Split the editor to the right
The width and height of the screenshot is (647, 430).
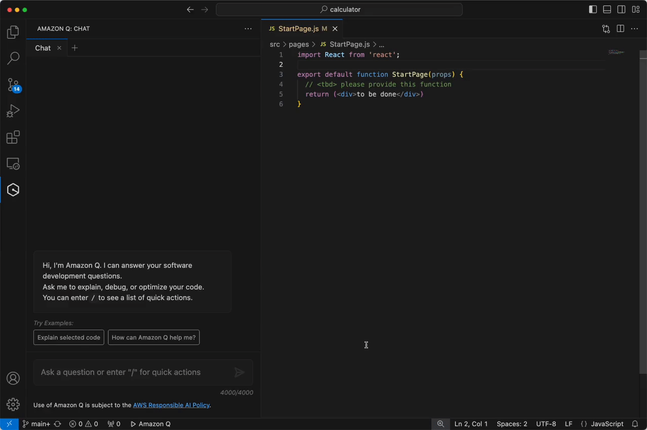coord(620,29)
